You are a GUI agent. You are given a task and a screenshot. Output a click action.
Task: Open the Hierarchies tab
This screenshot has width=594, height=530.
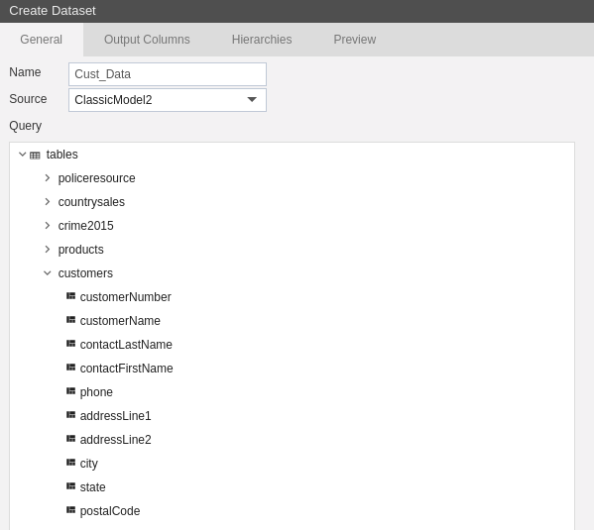click(x=262, y=40)
